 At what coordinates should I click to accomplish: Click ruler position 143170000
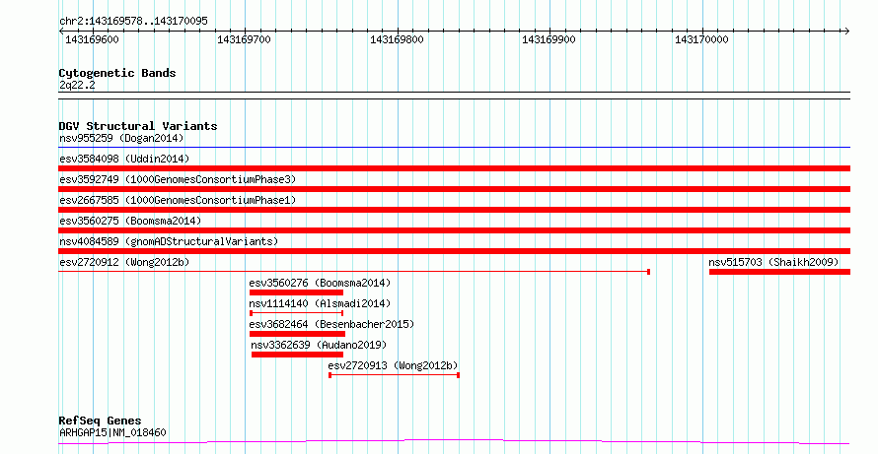tap(701, 39)
